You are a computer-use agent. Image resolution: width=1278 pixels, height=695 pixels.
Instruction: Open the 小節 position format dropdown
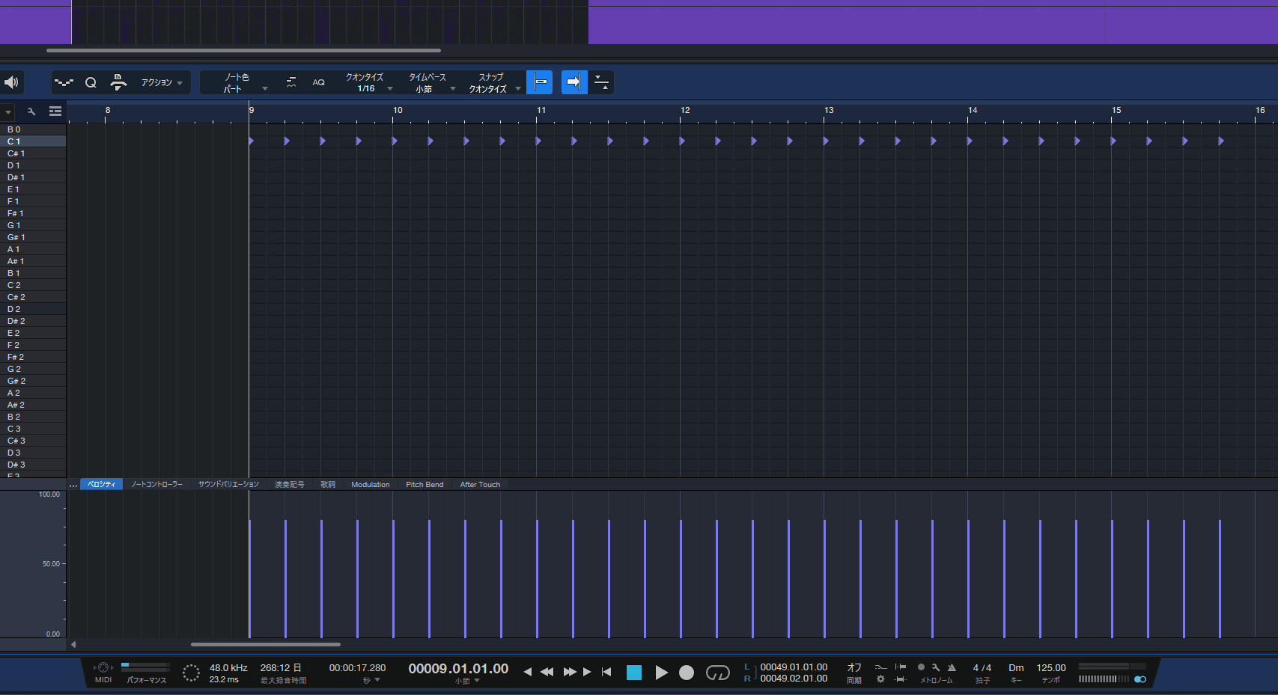467,682
